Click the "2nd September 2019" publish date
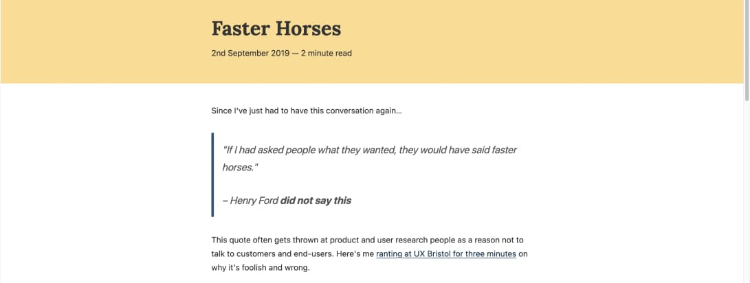This screenshot has width=750, height=283. (x=250, y=53)
